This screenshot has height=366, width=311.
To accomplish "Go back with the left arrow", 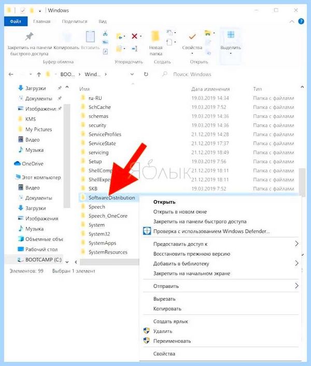I will coord(11,74).
